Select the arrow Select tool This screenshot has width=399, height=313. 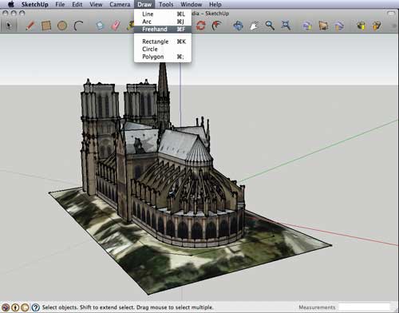(9, 26)
